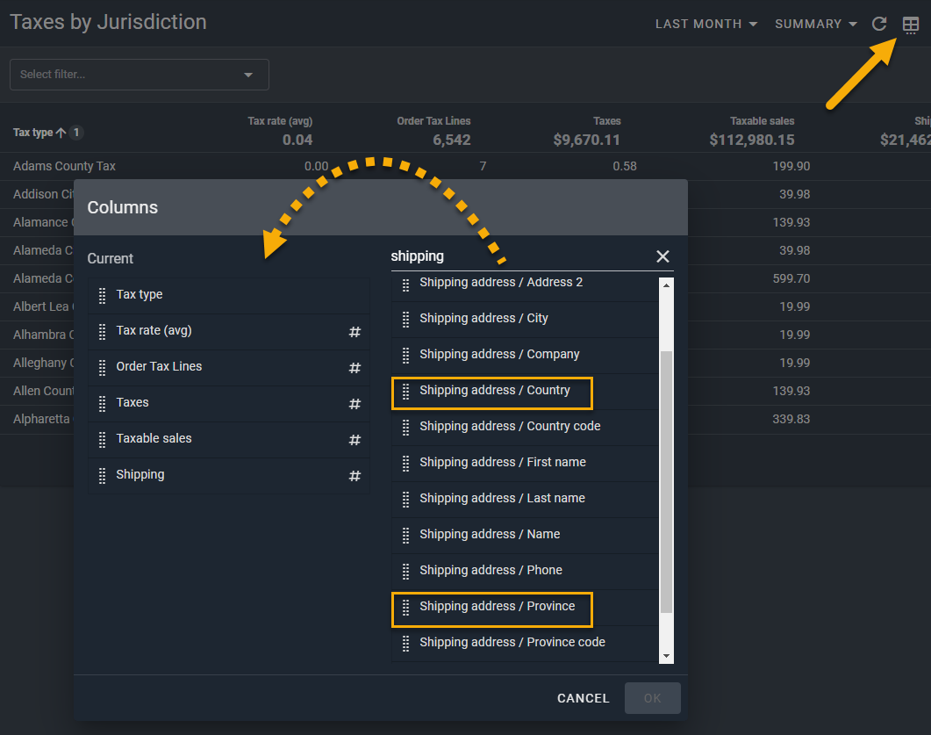
Task: Open the columns editor grid icon
Action: click(x=911, y=25)
